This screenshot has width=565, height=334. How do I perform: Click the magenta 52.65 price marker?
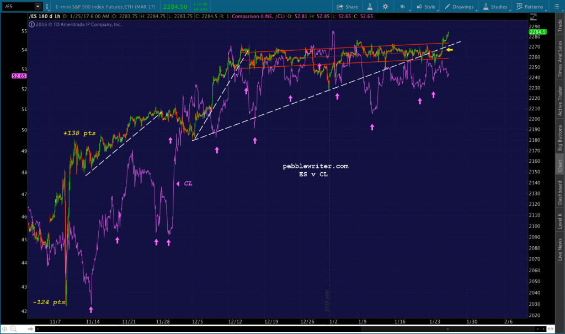point(19,75)
